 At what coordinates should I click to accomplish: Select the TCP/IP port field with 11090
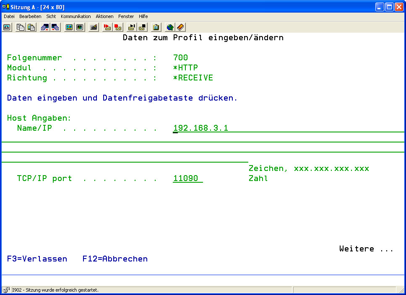[x=187, y=179]
